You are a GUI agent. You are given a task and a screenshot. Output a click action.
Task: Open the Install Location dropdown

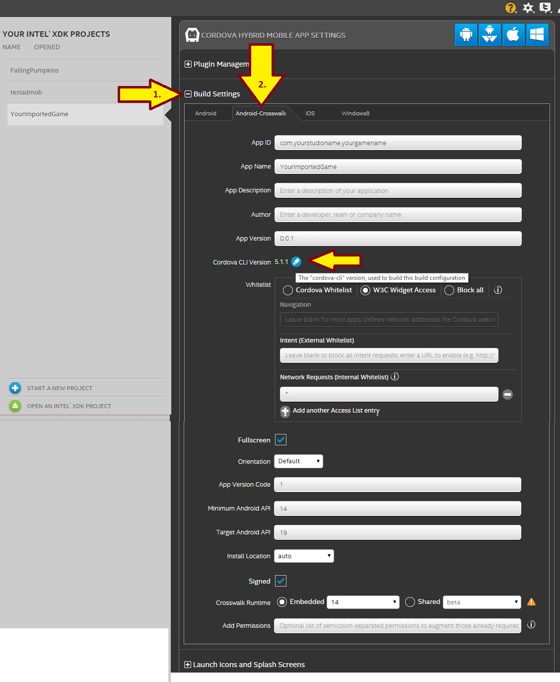(304, 556)
